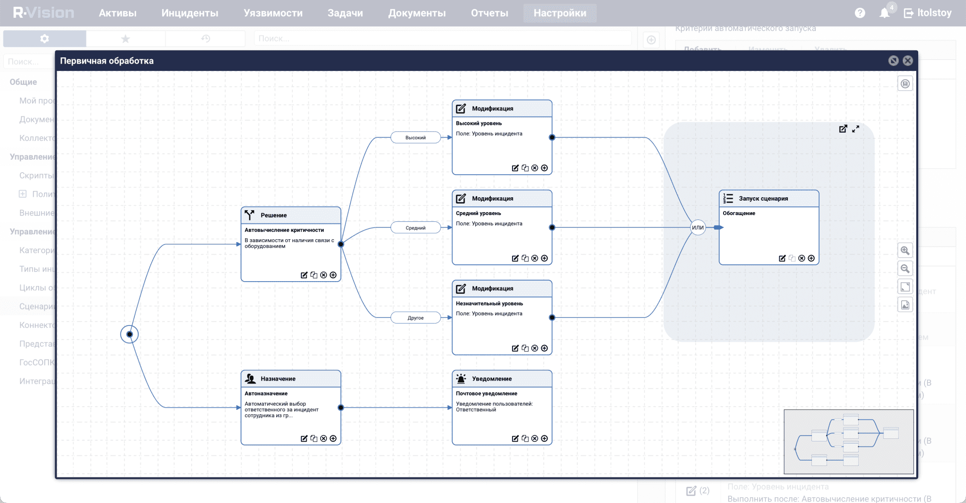Add a step after the Решение node

(x=333, y=275)
